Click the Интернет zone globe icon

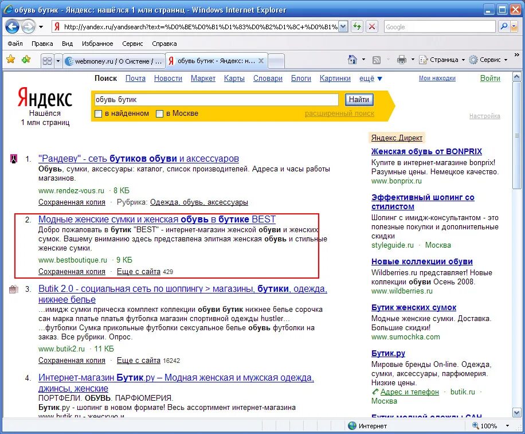tap(352, 425)
